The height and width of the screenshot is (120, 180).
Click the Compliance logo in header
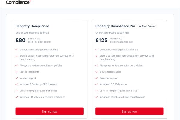click(19, 2)
